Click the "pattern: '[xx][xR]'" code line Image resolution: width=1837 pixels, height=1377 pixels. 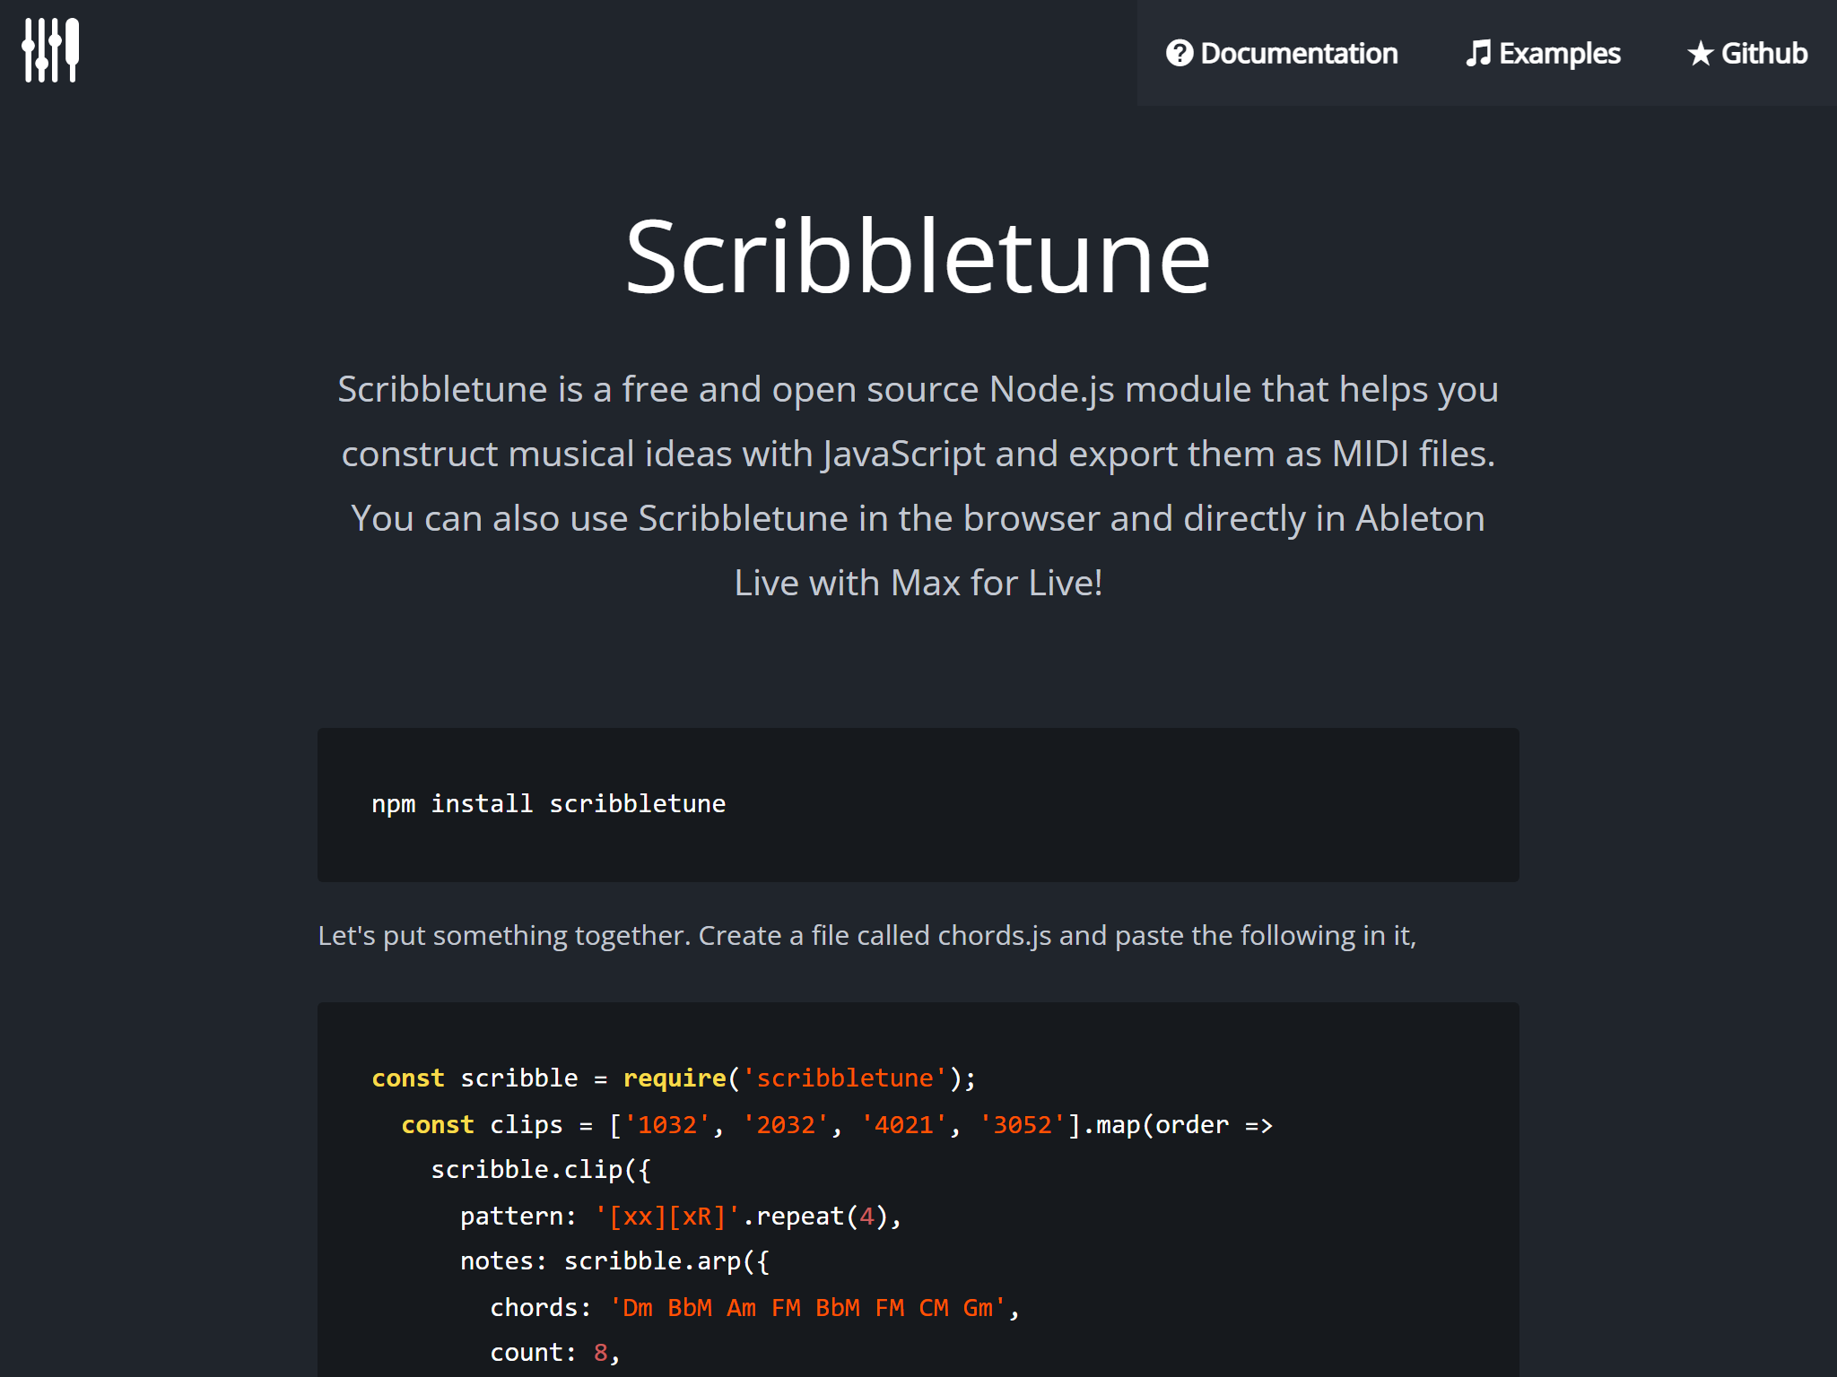coord(681,1216)
